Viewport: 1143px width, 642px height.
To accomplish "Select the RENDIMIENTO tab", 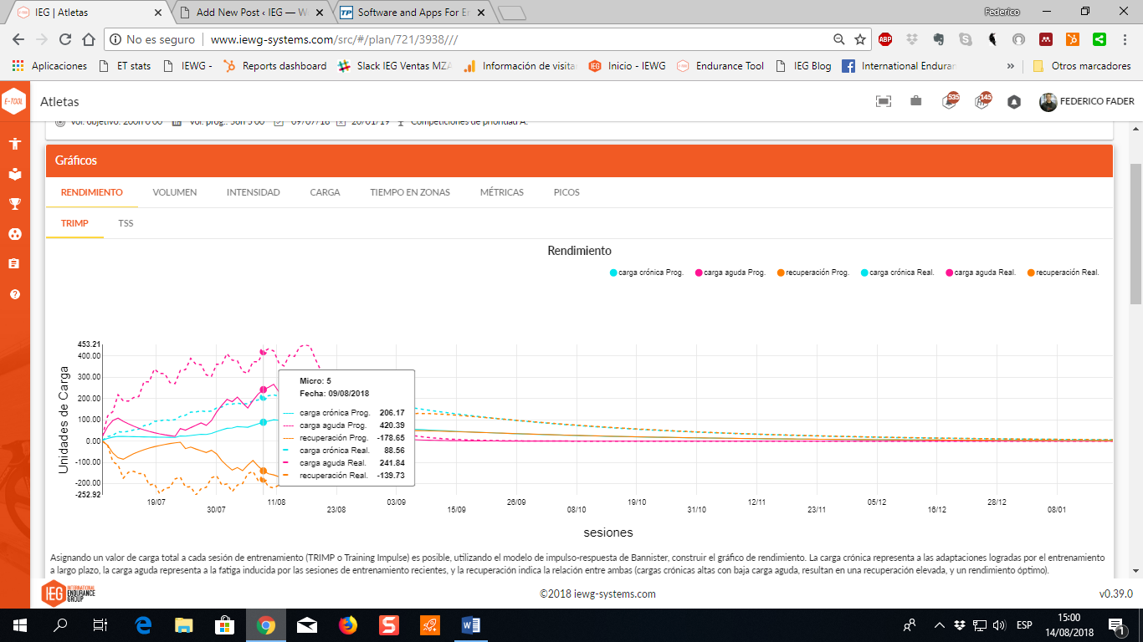I will click(x=92, y=192).
